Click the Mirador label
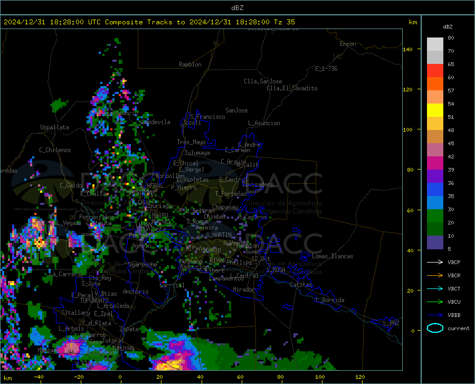475x384 pixels. (244, 289)
